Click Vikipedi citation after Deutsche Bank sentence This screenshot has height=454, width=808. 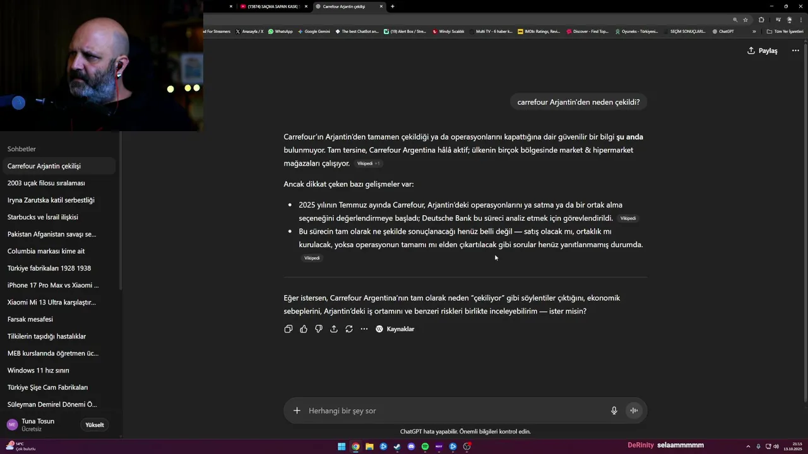(628, 218)
